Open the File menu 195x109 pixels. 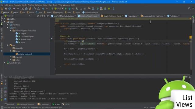[2, 5]
